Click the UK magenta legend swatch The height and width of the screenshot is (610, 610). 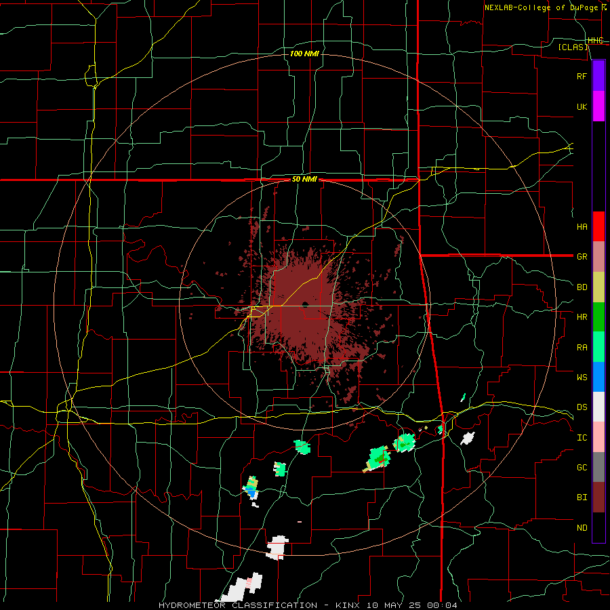[598, 106]
